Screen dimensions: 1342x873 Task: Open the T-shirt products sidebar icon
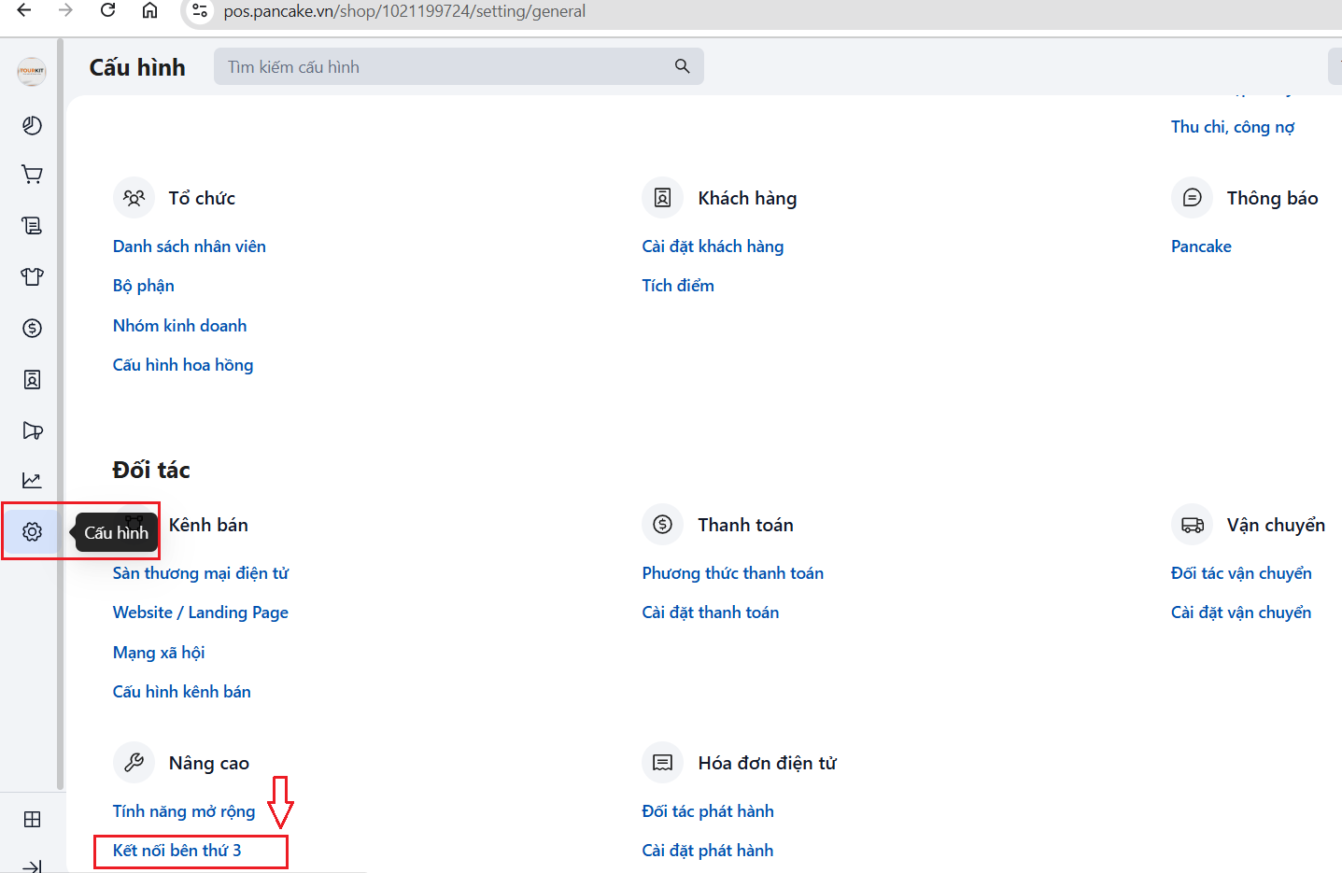(x=32, y=276)
